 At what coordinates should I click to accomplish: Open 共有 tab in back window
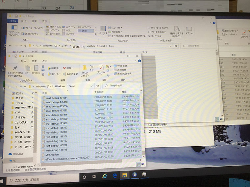click(34, 21)
